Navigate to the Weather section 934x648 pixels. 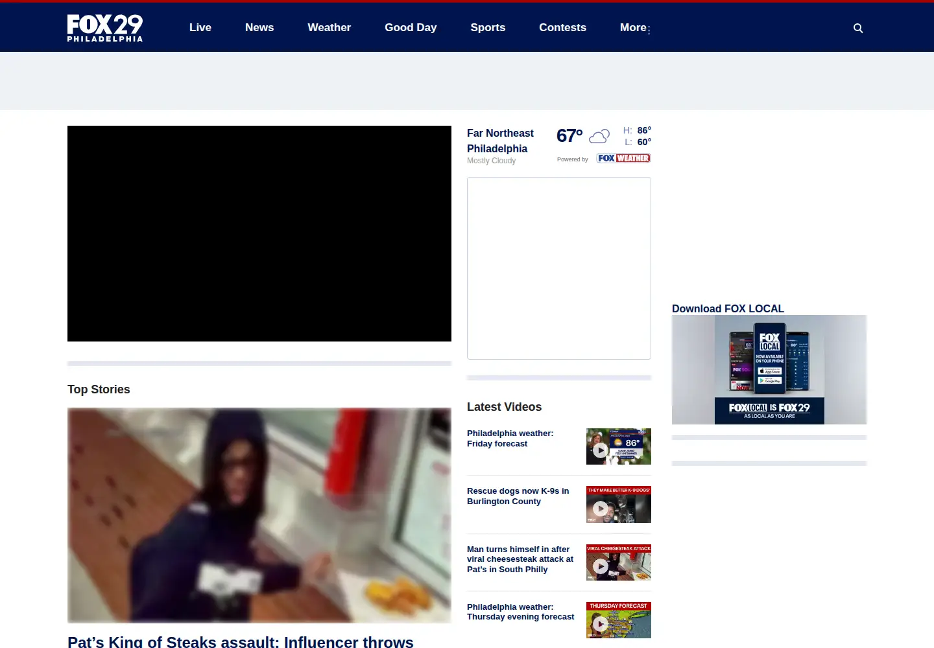point(329,28)
